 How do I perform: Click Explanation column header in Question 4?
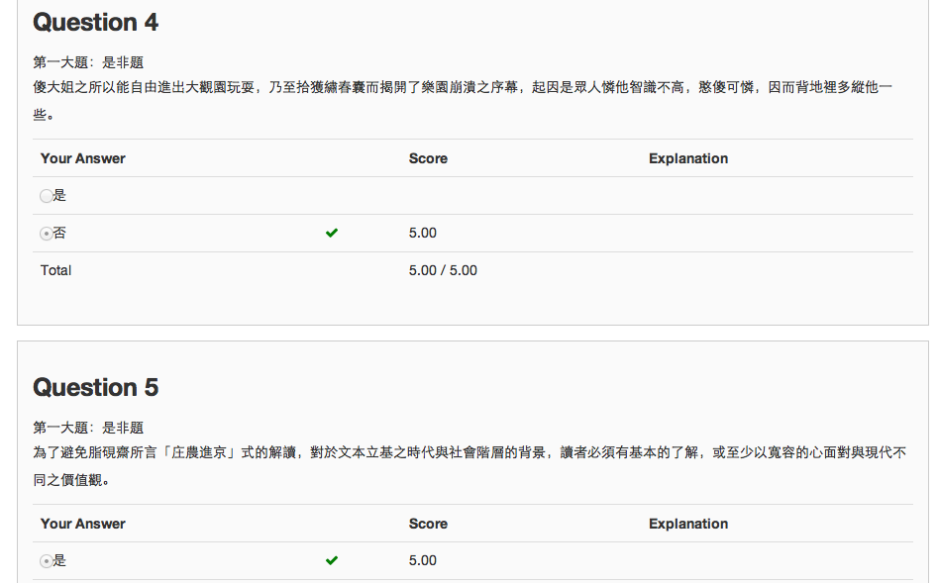tap(688, 158)
